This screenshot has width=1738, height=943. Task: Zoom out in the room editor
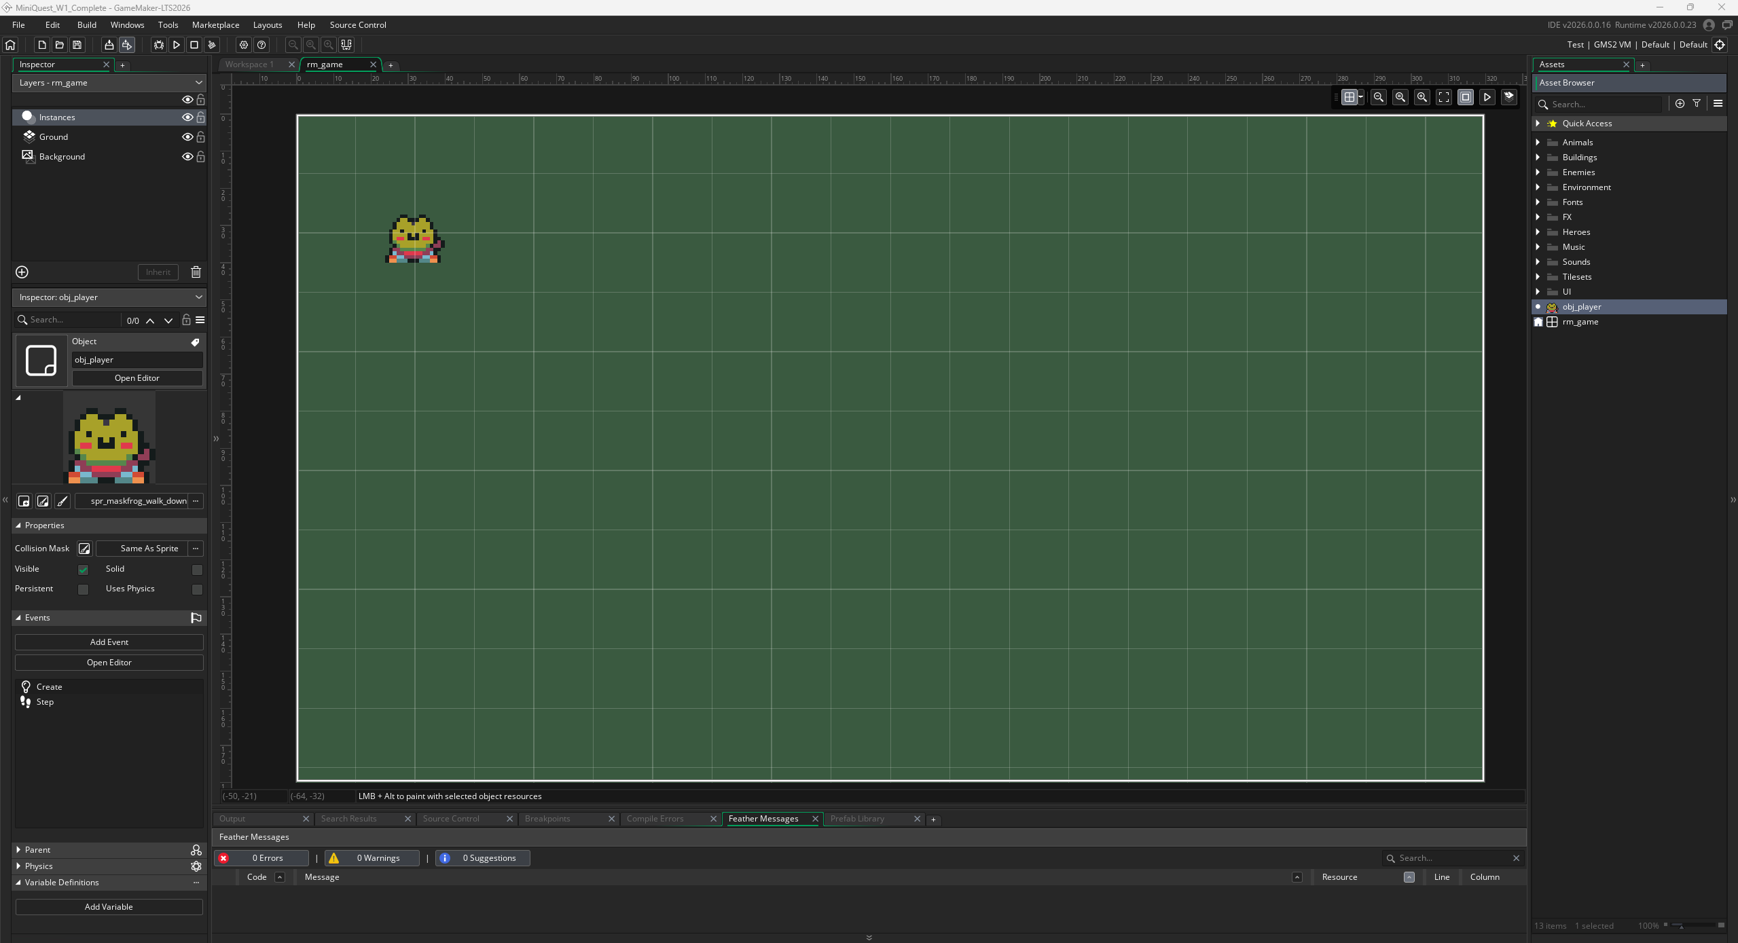pyautogui.click(x=1379, y=97)
